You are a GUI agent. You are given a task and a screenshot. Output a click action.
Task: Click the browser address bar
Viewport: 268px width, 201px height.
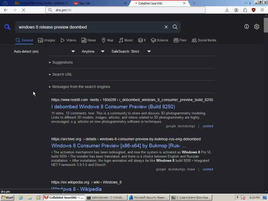click(x=125, y=10)
